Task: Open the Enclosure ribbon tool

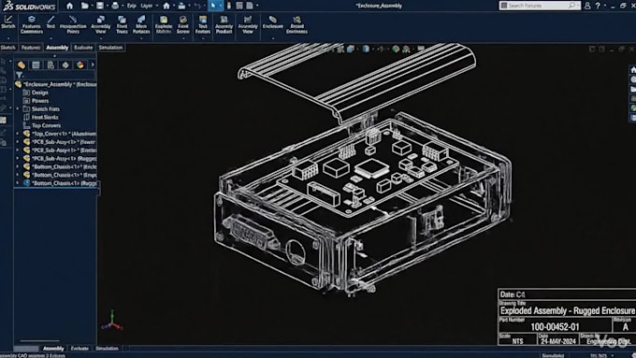Action: pyautogui.click(x=272, y=22)
